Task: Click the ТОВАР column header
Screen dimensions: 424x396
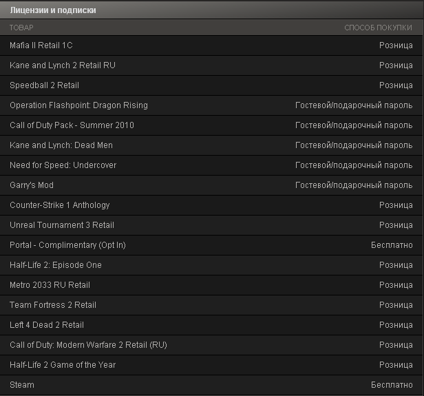Action: click(21, 28)
